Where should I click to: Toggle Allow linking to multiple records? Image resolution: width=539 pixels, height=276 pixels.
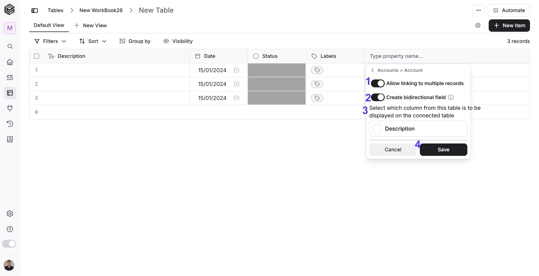378,83
